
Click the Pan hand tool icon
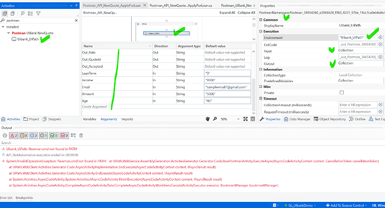tap(208, 119)
